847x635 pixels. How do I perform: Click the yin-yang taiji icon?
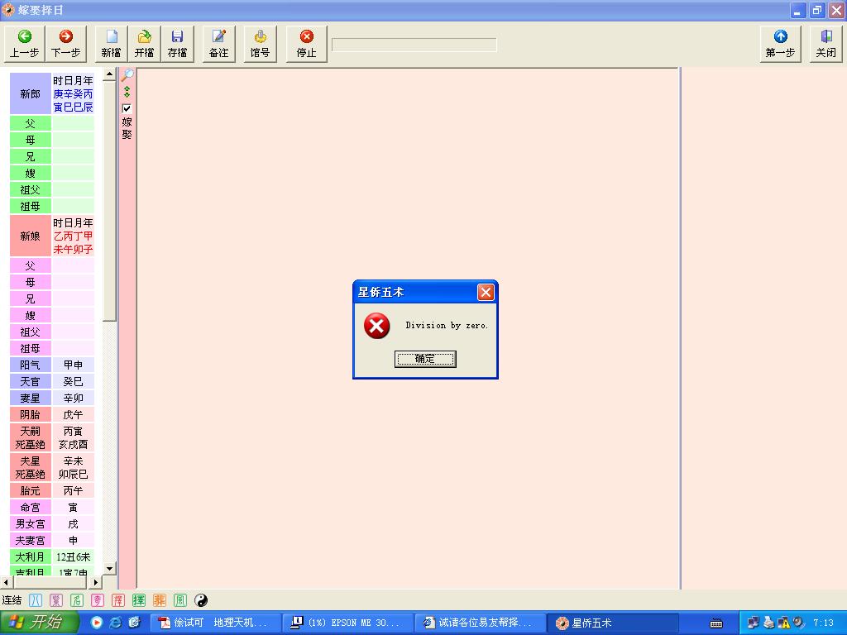[201, 600]
